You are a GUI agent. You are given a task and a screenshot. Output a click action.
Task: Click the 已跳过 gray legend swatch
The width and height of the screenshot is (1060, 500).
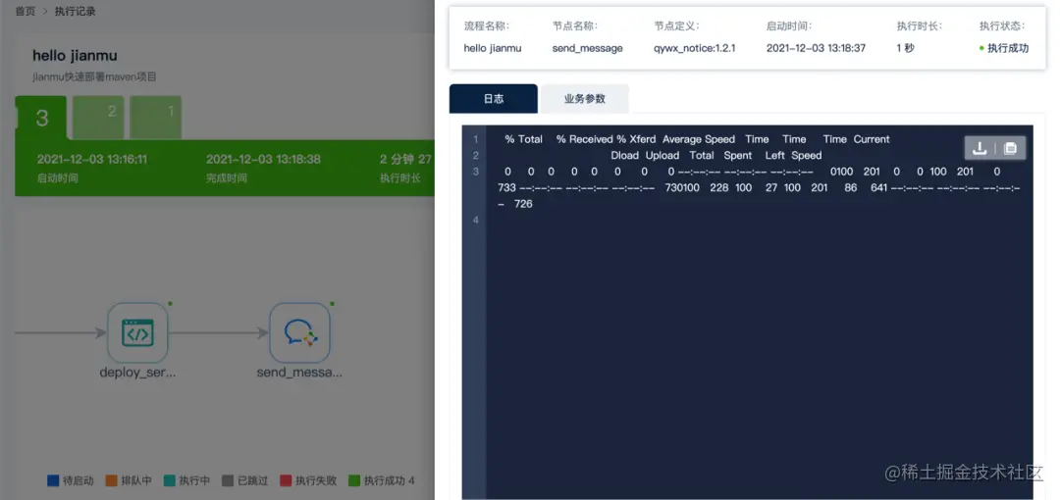[x=228, y=481]
